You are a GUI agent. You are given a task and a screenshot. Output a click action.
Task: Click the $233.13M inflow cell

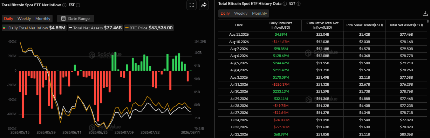(280, 92)
